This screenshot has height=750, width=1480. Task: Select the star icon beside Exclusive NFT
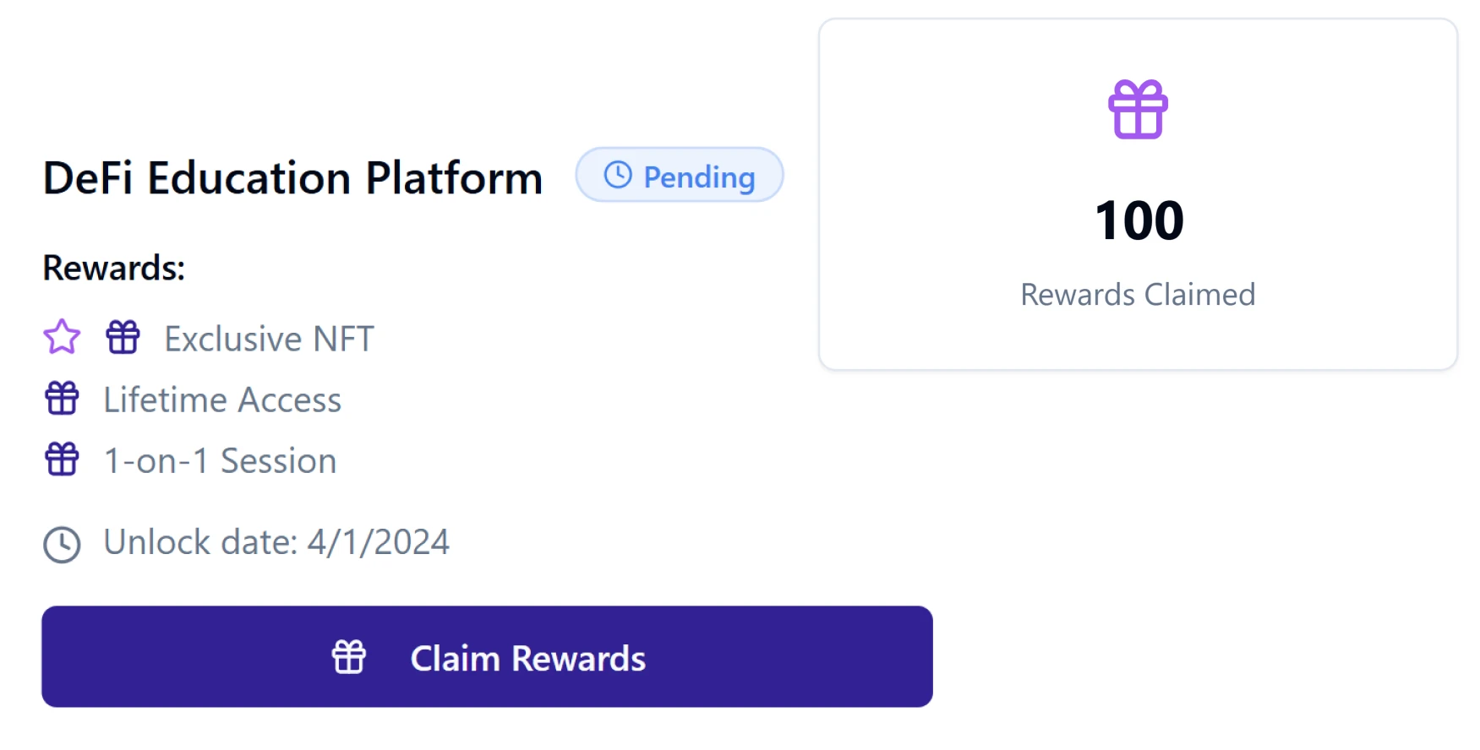[x=62, y=337]
